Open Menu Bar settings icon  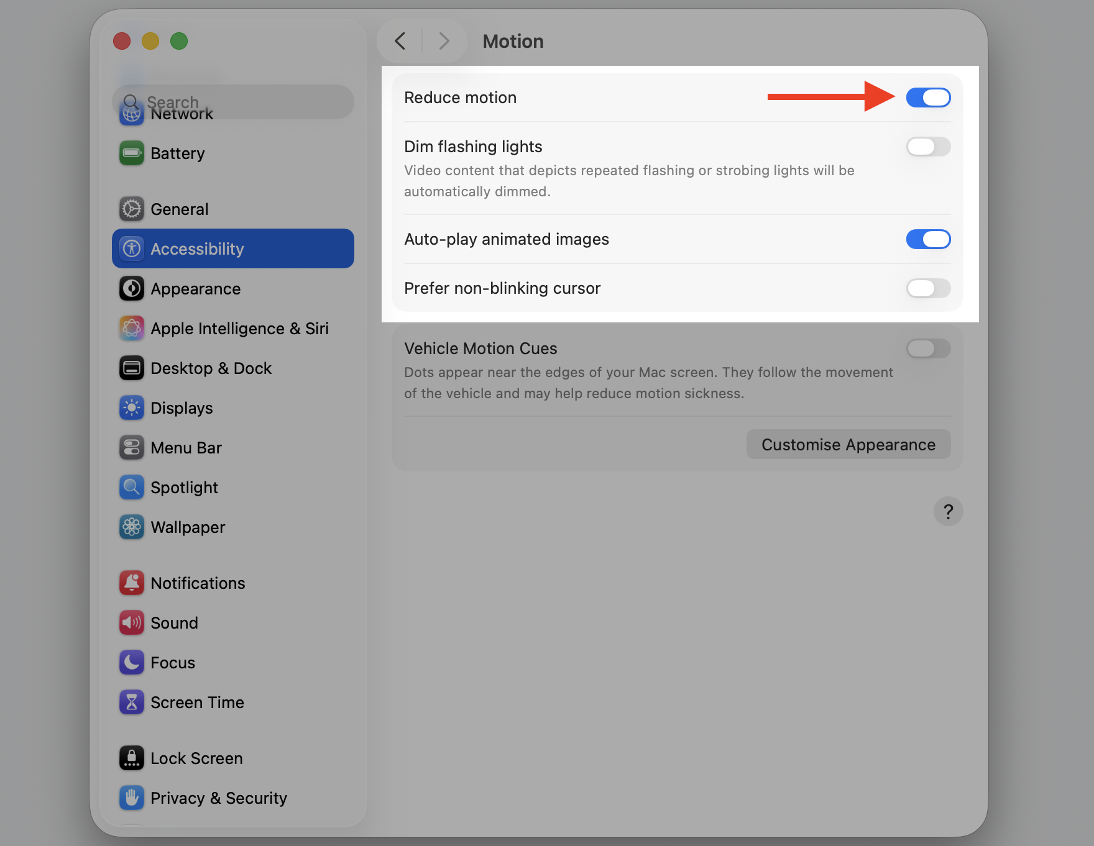point(132,447)
